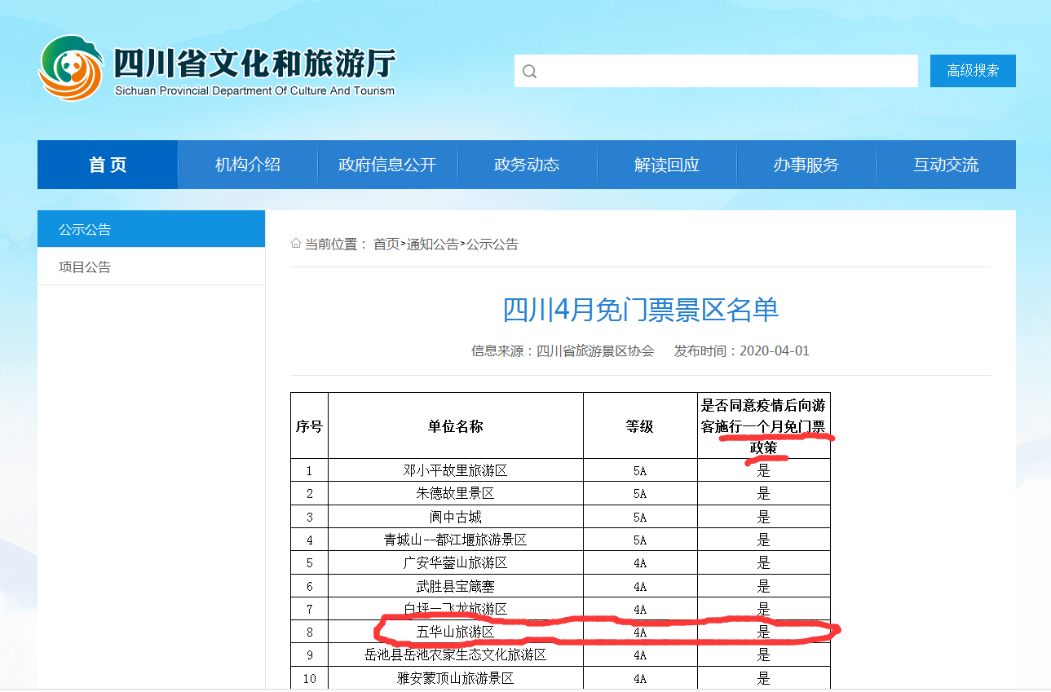This screenshot has height=692, width=1051.
Task: Select 公示公告 in the left sidebar
Action: click(x=85, y=229)
